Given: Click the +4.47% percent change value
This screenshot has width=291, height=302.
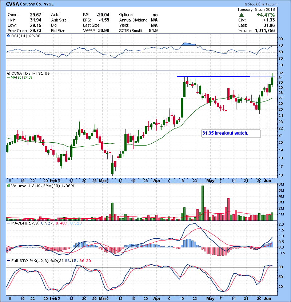Looking at the screenshot, I should (266, 15).
